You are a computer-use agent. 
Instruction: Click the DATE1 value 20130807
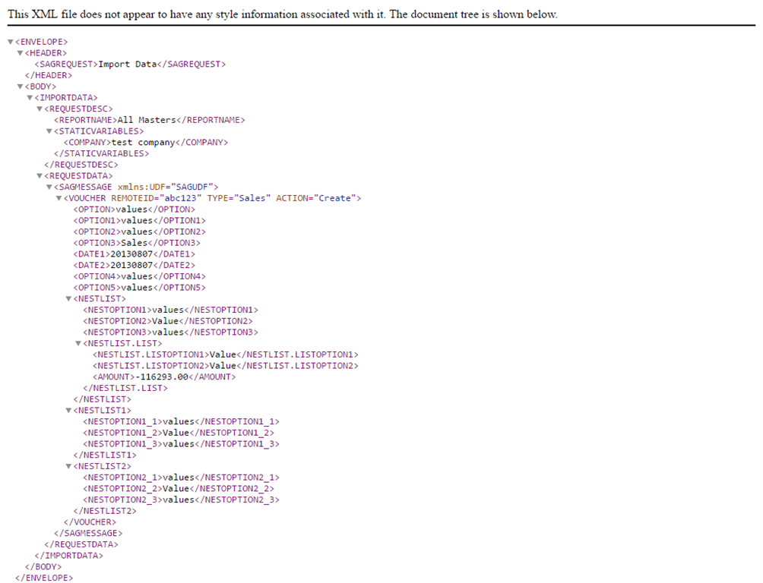[x=131, y=254]
